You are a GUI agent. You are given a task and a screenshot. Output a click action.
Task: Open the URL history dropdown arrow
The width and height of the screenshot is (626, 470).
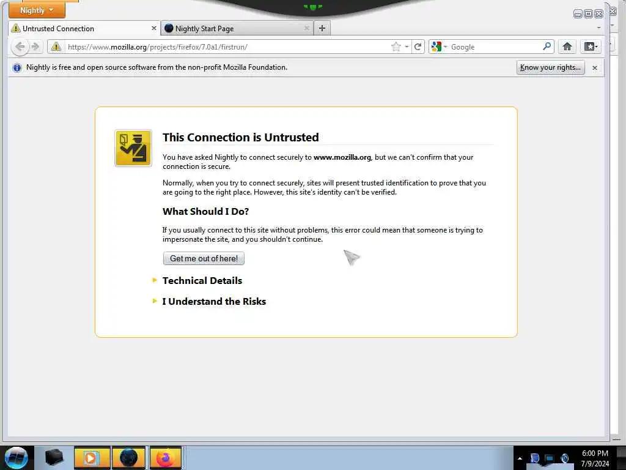point(407,47)
